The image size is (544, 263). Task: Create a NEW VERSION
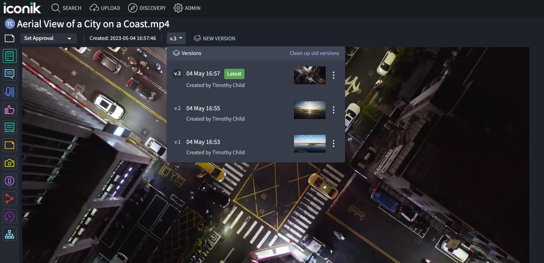pyautogui.click(x=218, y=38)
